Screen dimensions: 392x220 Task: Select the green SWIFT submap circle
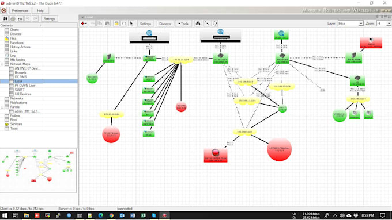click(x=282, y=109)
